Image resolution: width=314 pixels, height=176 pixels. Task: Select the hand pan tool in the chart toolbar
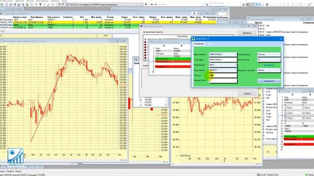tap(267, 4)
